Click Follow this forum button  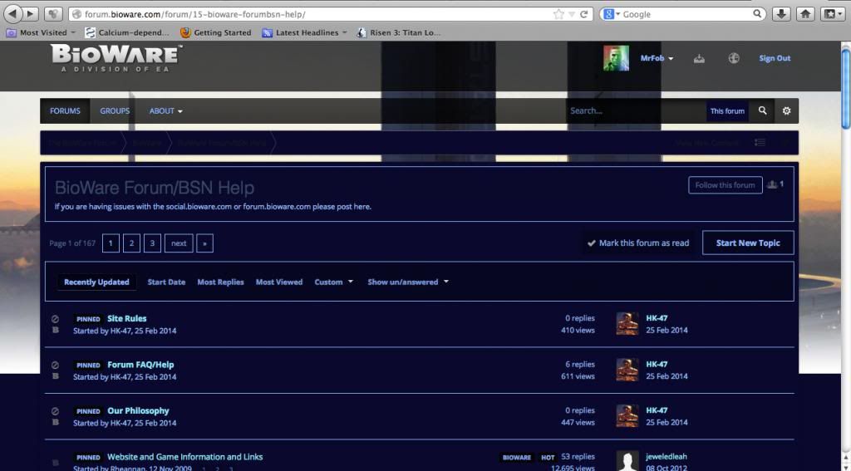[725, 185]
